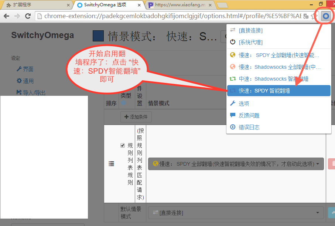Choose 慢速: SPDY 全部翻墙 profile in popup
This screenshot has height=226, width=335.
point(279,55)
